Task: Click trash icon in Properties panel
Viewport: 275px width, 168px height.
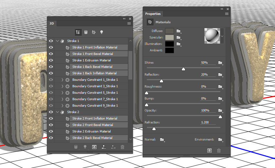Action: 219,151
